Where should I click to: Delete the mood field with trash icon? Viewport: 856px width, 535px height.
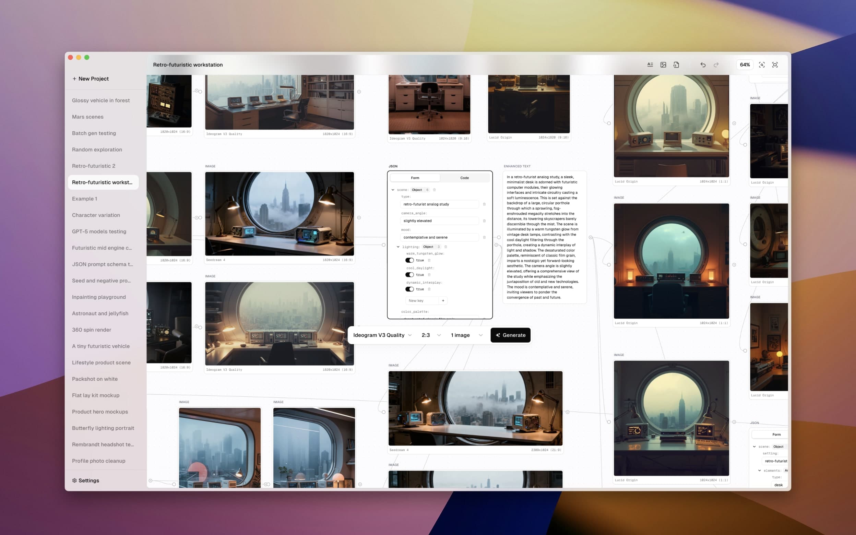(484, 237)
